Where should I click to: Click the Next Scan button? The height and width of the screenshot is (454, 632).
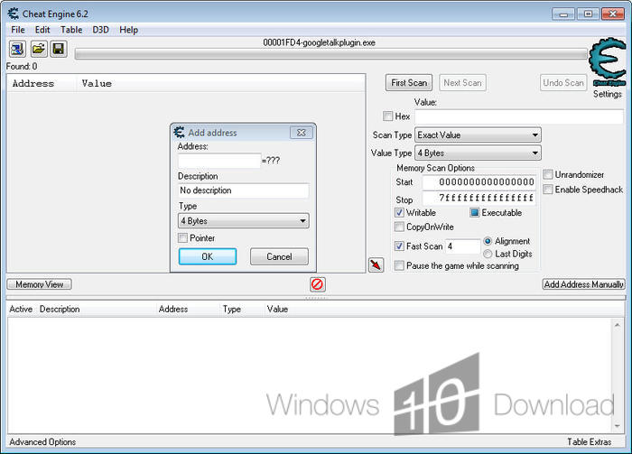coord(462,82)
